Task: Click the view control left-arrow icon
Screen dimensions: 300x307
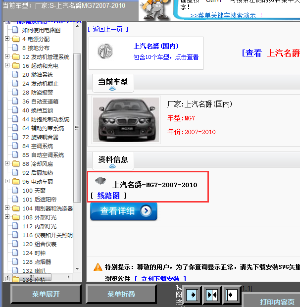Action: (232, 295)
